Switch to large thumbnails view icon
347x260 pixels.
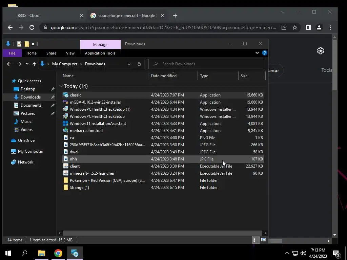click(263, 240)
